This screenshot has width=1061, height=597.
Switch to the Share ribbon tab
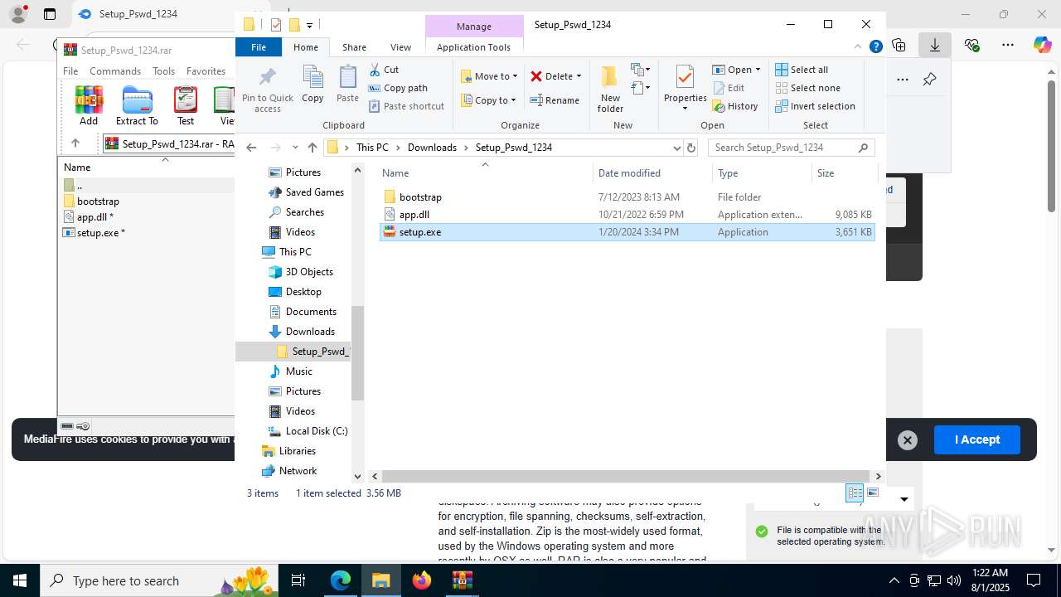(354, 47)
